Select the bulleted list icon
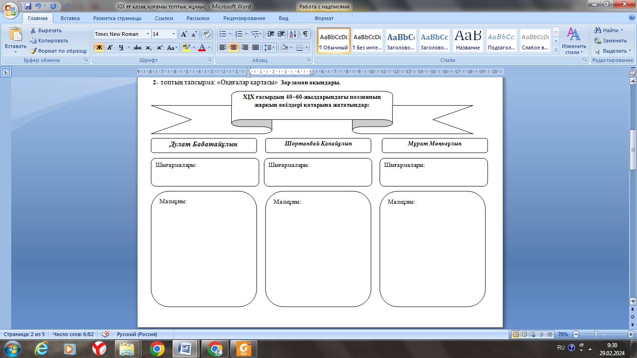This screenshot has width=637, height=358. [x=223, y=34]
